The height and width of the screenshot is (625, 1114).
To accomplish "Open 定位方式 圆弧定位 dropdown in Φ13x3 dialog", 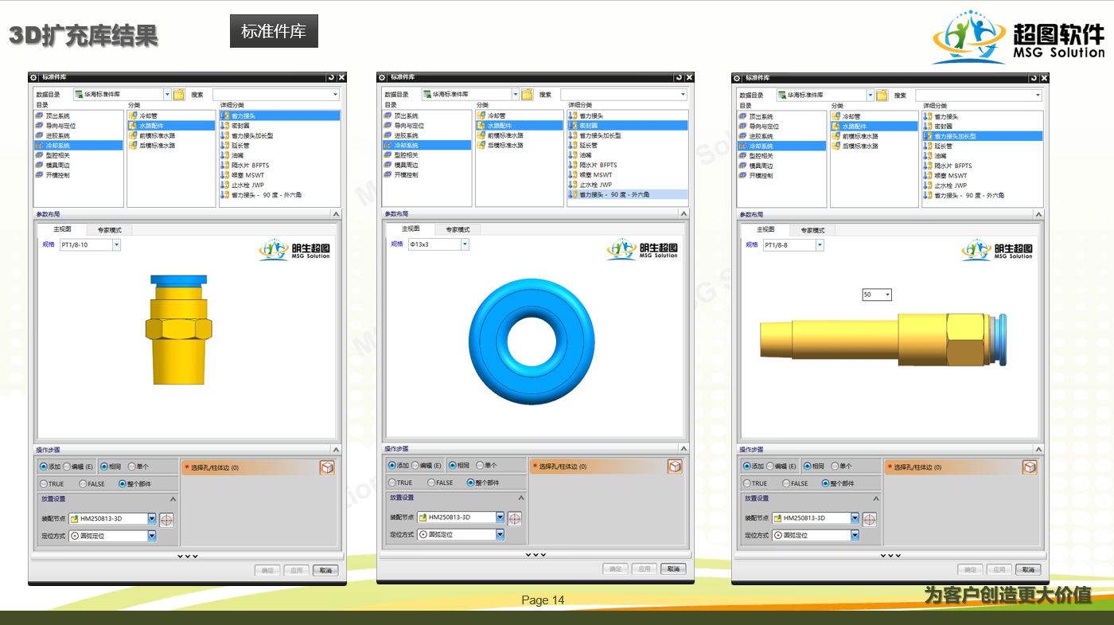I will 501,534.
